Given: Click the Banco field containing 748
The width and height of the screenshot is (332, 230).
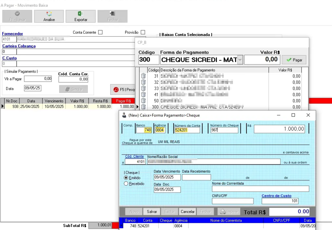Looking at the screenshot, I should point(144,130).
